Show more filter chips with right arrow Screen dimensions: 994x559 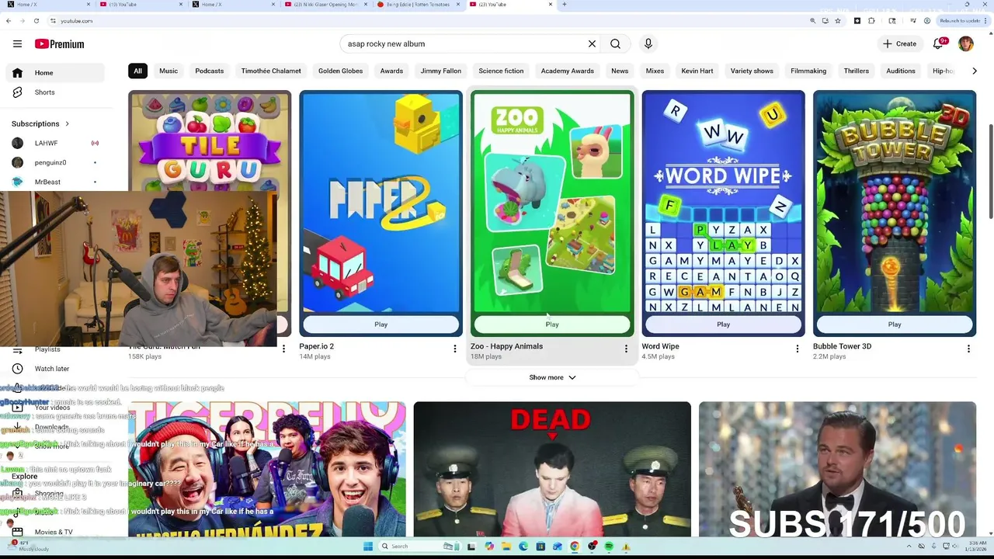(975, 71)
